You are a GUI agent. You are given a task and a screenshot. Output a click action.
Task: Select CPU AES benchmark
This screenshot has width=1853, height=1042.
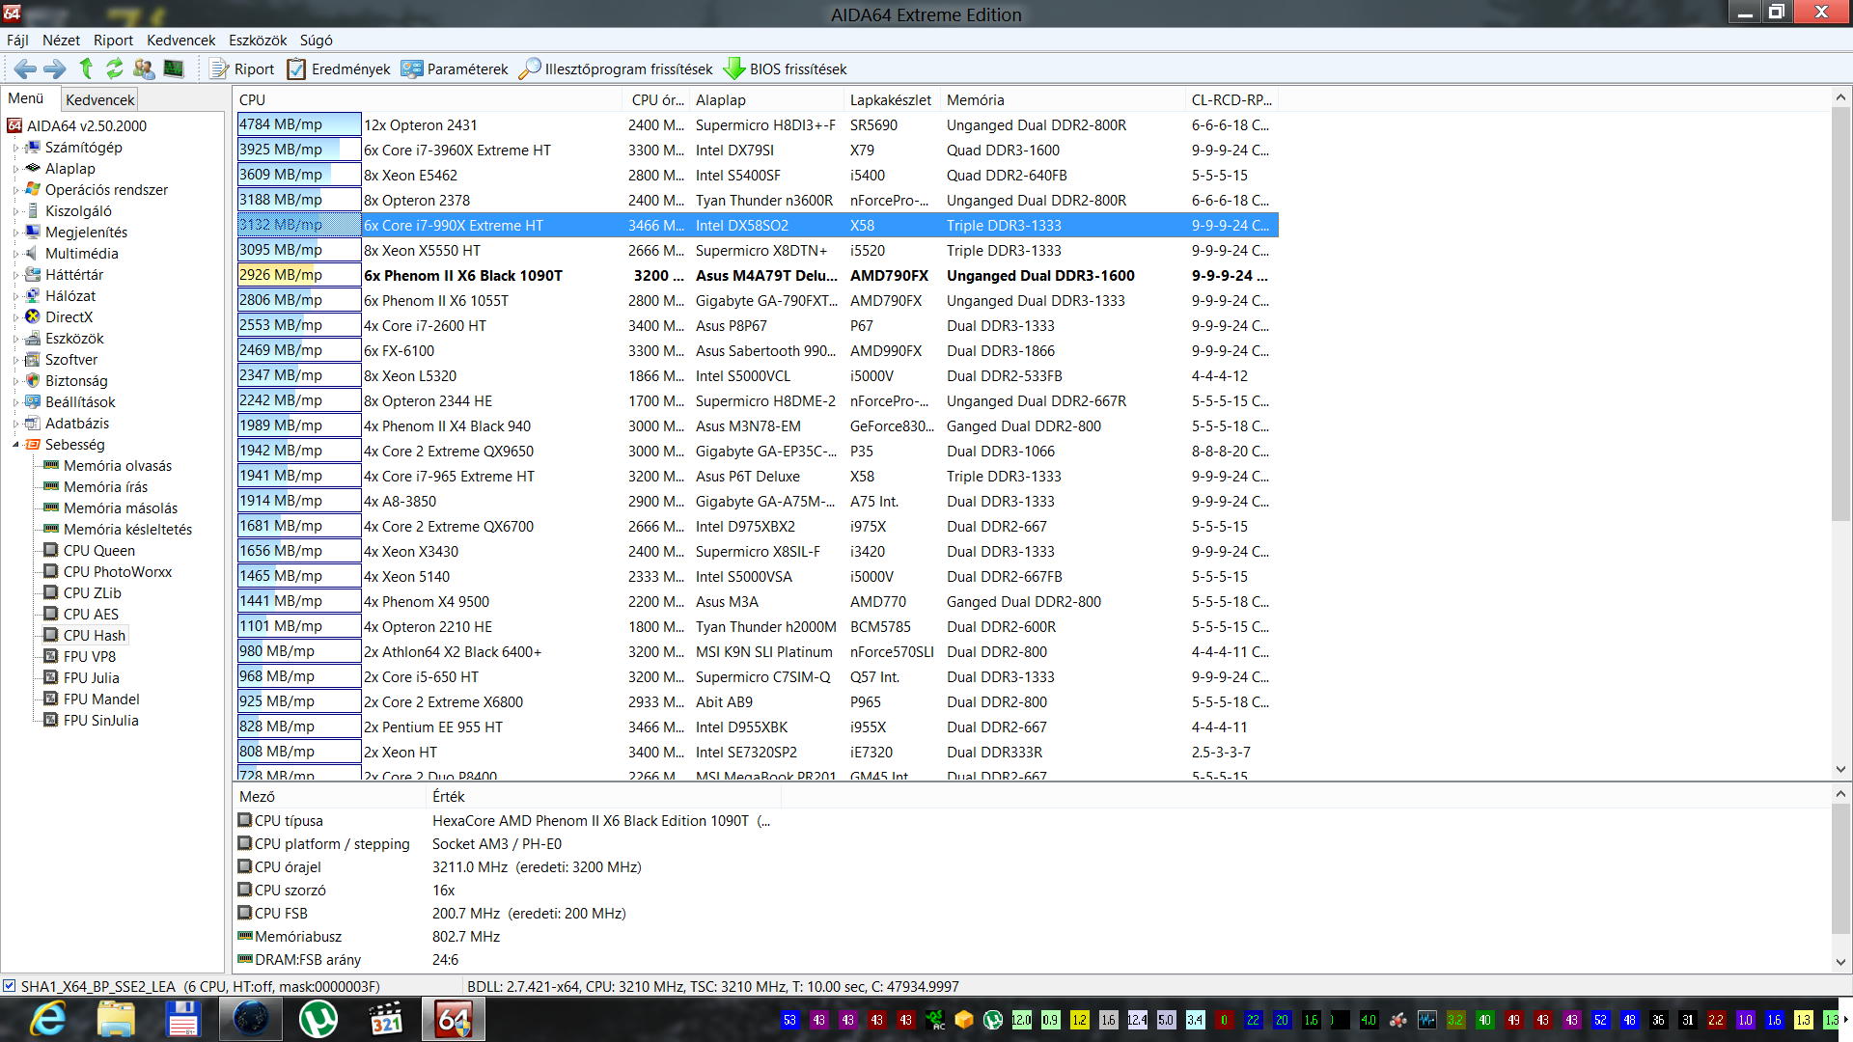[x=91, y=615]
